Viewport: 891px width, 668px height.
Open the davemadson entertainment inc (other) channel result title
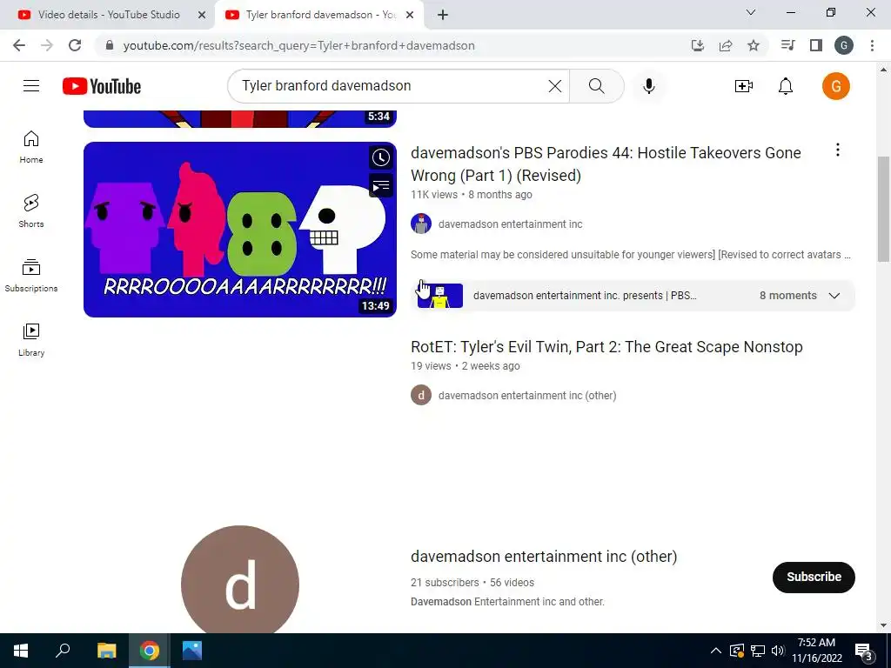tap(544, 557)
